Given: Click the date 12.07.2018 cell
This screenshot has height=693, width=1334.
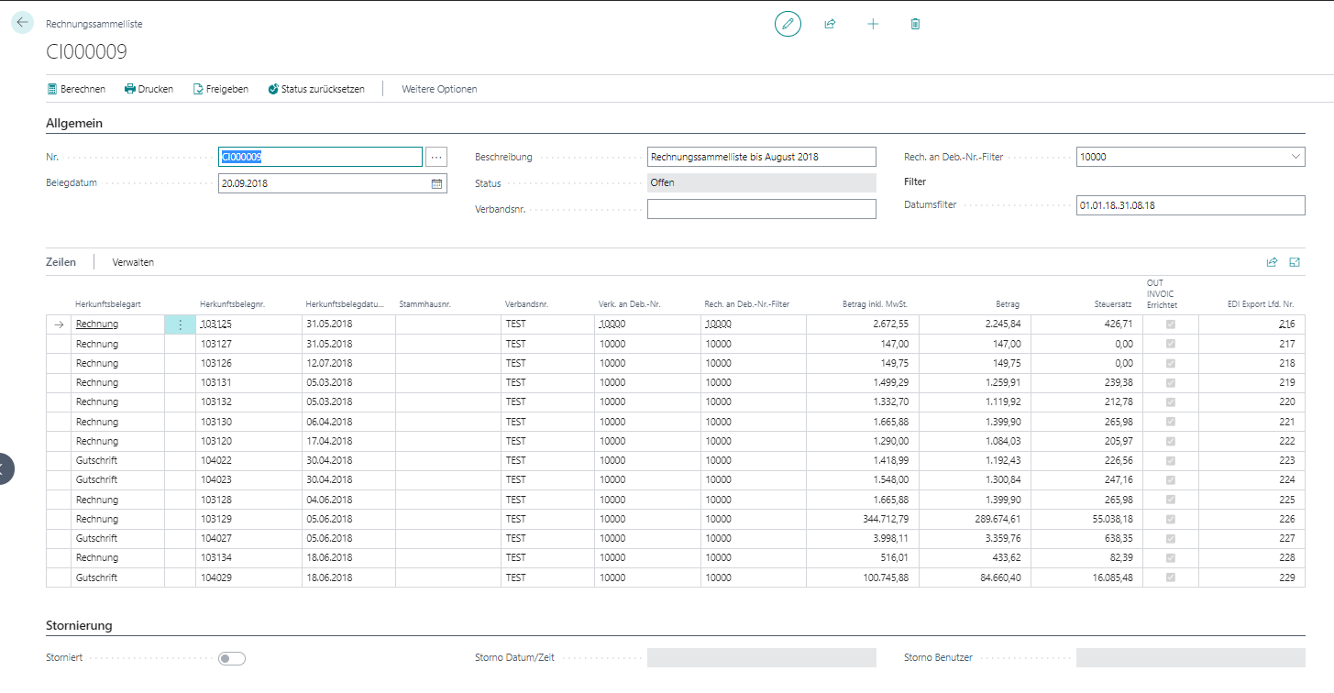Looking at the screenshot, I should click(x=348, y=363).
